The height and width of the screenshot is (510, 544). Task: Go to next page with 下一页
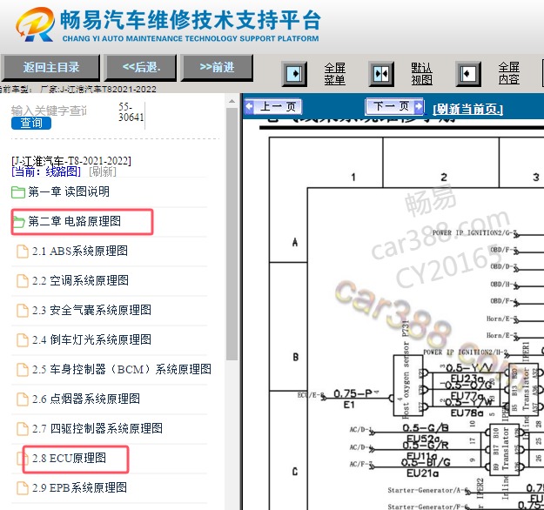(394, 106)
